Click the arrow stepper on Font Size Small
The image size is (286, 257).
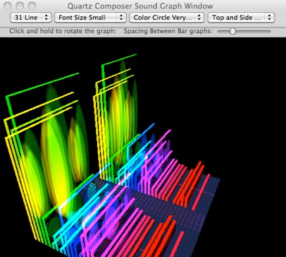pyautogui.click(x=121, y=18)
